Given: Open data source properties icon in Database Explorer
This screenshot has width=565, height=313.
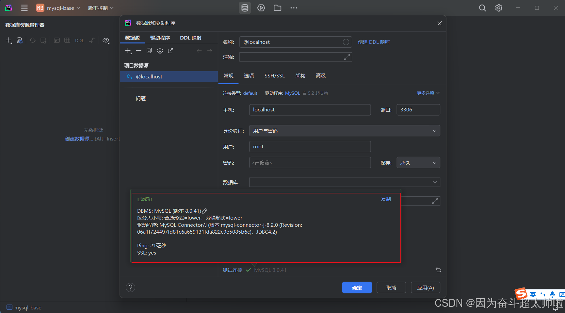Looking at the screenshot, I should tap(20, 40).
